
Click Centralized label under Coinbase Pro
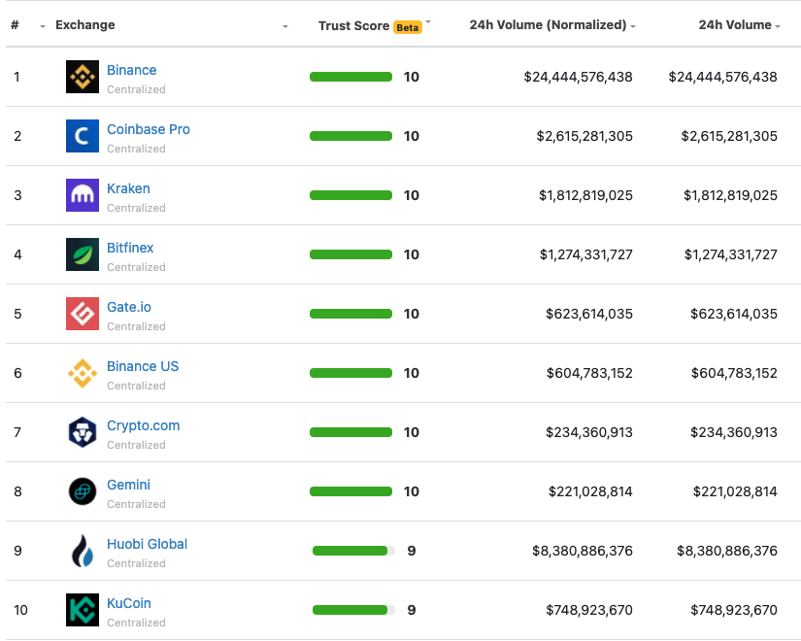pos(136,149)
